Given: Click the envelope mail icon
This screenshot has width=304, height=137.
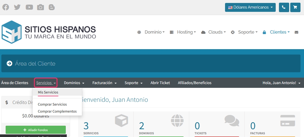Looking at the screenshot, I should 296,32.
